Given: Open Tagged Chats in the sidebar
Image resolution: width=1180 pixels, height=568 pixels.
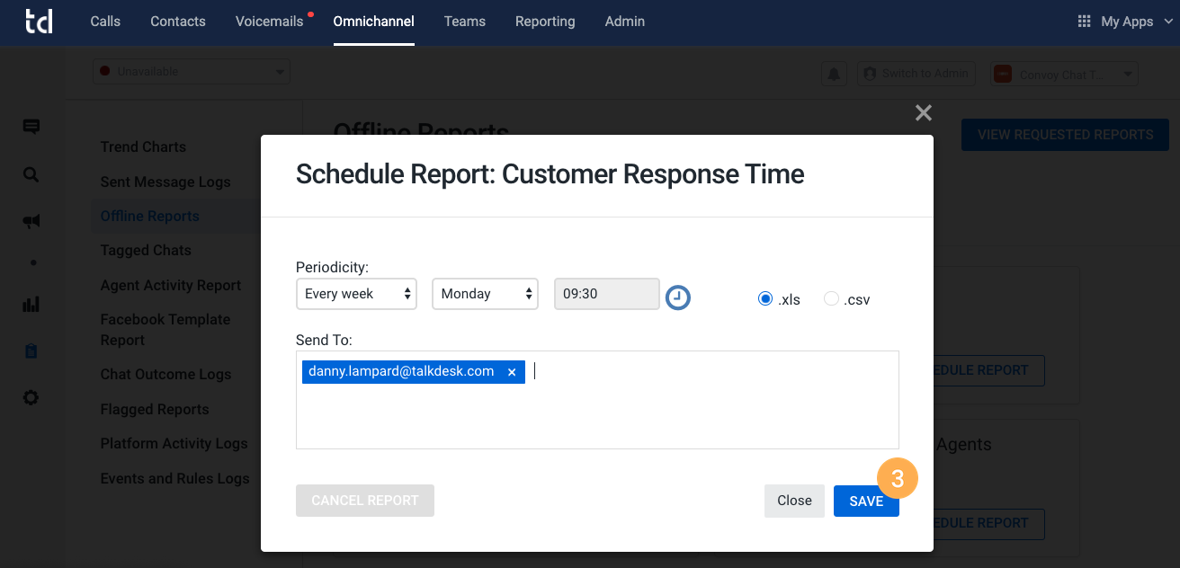Looking at the screenshot, I should [146, 250].
